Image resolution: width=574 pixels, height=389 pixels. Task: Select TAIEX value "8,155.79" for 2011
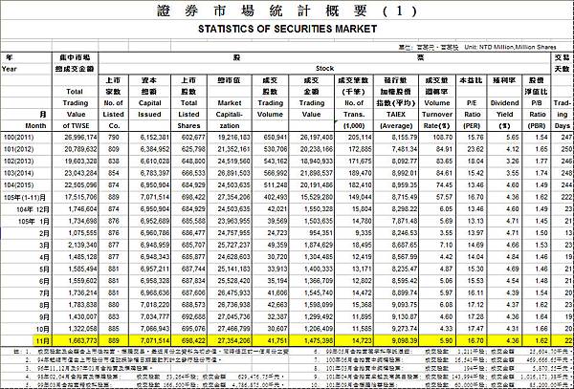tap(404, 137)
